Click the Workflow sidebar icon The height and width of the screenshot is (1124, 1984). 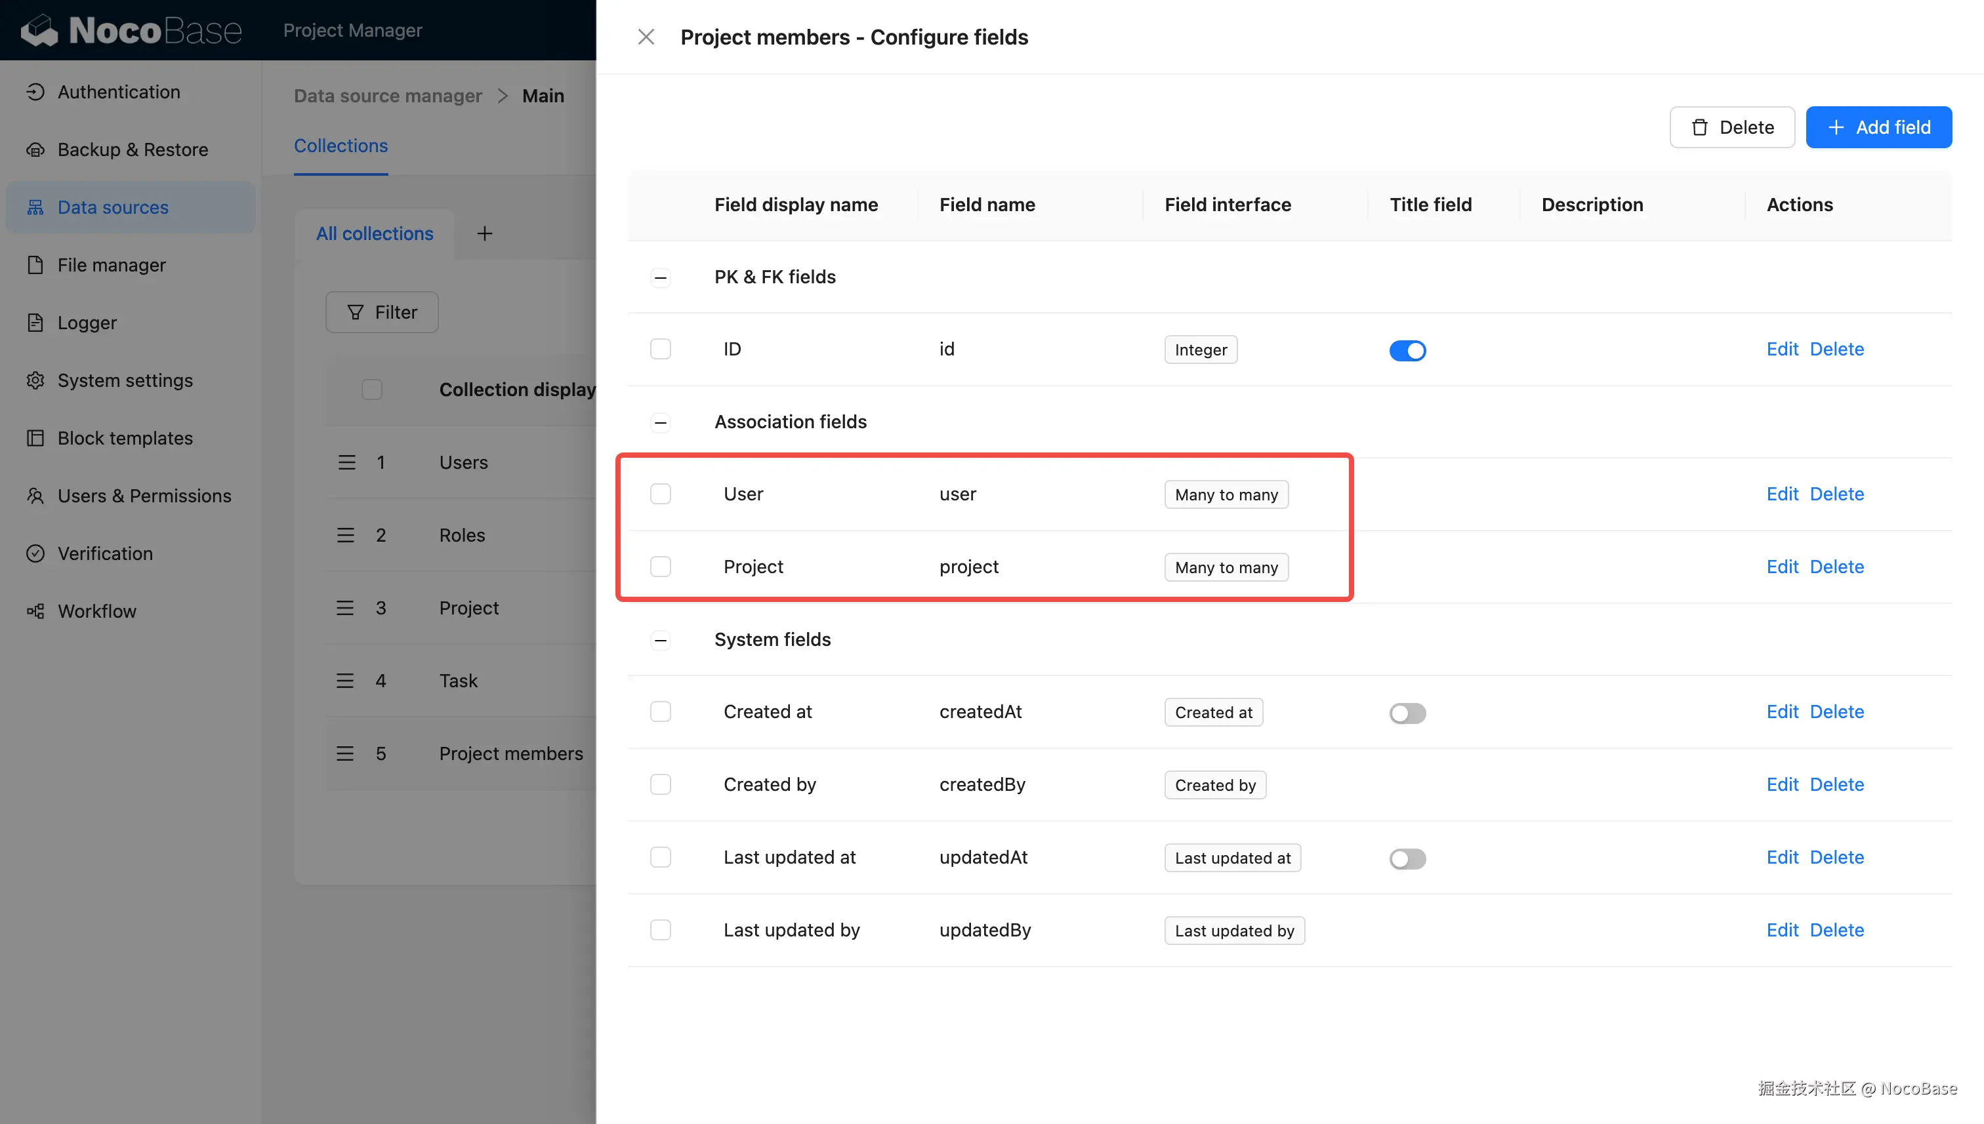[35, 611]
